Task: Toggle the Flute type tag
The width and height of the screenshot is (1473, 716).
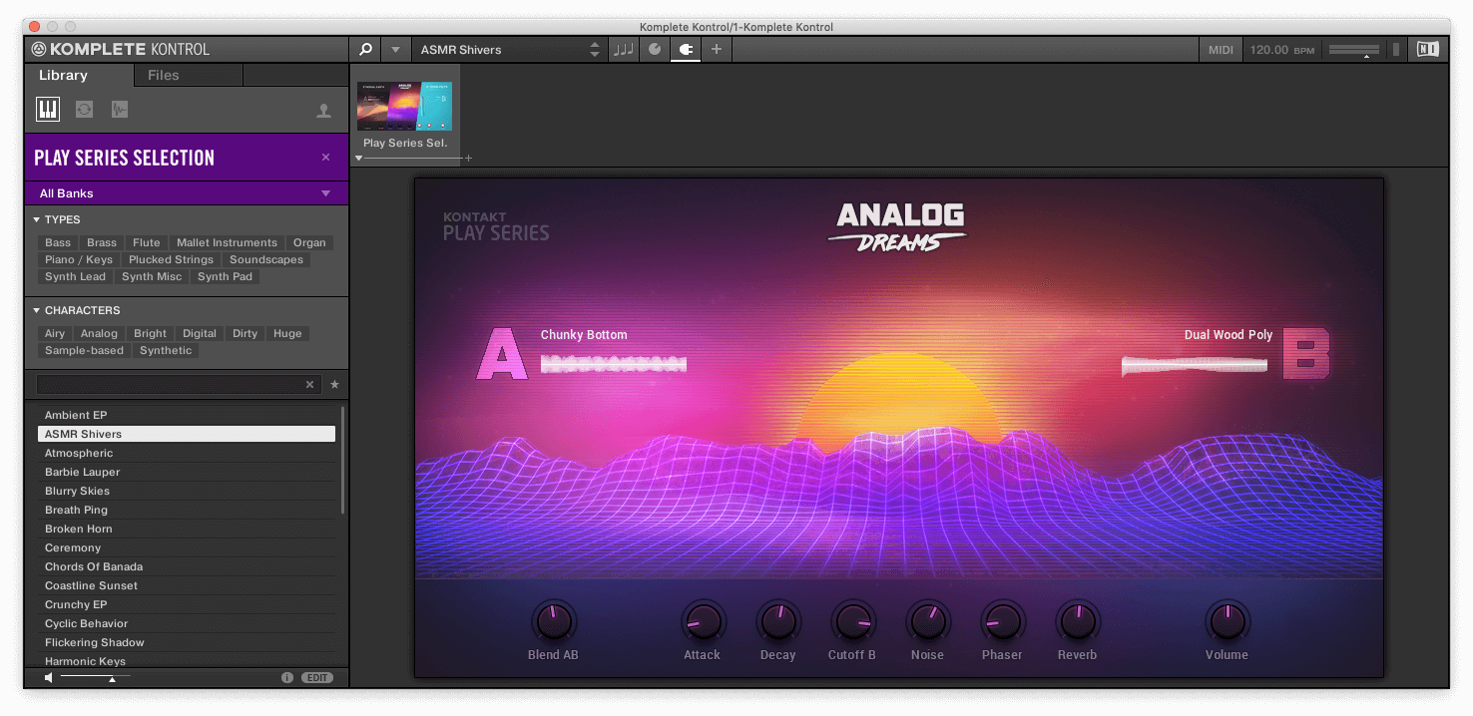Action: (x=147, y=242)
